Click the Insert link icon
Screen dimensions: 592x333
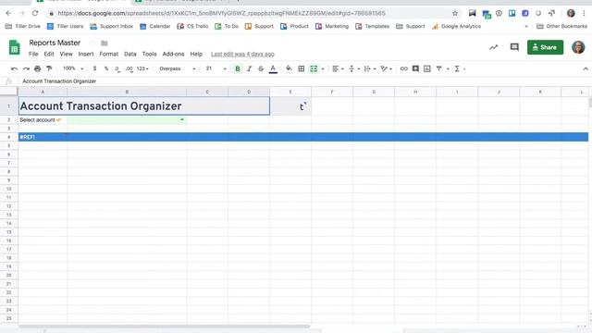click(404, 68)
